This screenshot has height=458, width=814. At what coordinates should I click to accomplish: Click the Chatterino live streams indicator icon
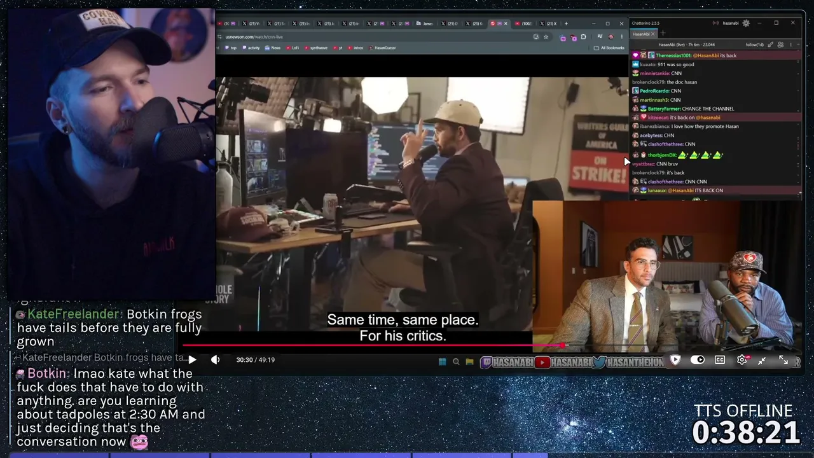point(715,23)
